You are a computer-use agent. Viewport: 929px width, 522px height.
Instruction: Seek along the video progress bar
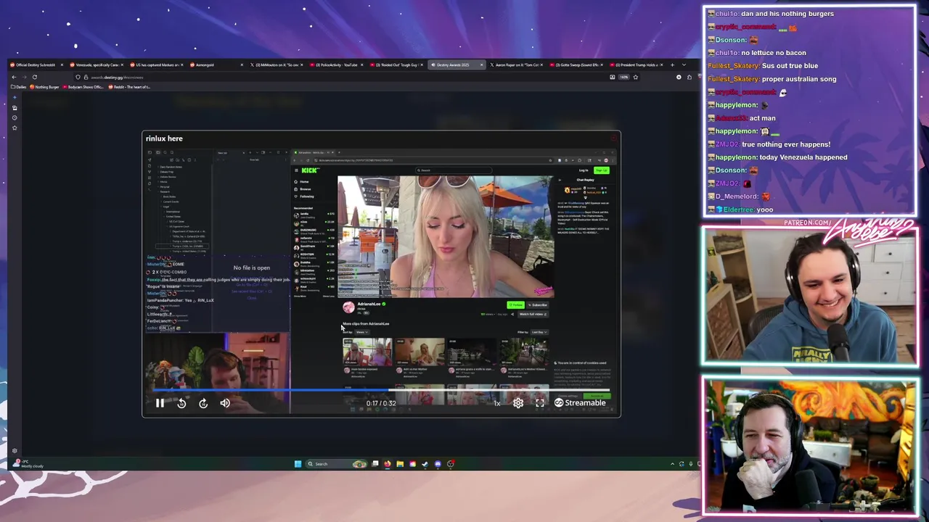coord(381,391)
